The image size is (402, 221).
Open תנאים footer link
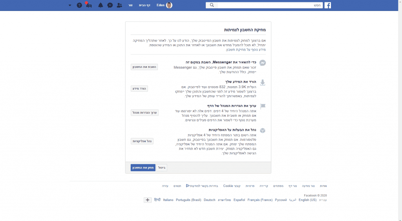[x=177, y=186]
